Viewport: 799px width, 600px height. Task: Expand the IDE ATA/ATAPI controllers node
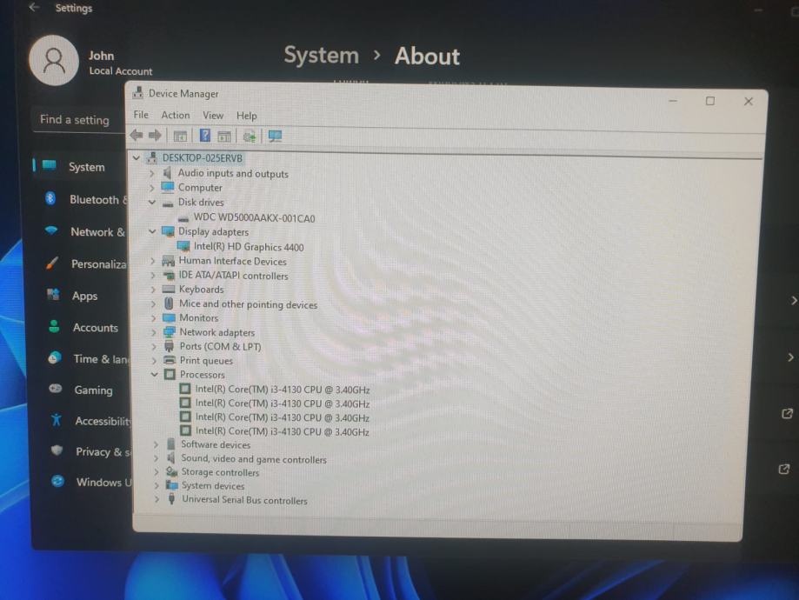click(x=153, y=276)
